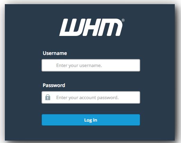The image size is (181, 143).
Task: Click the registered trademark symbol beside WHM
Action: coord(123,20)
